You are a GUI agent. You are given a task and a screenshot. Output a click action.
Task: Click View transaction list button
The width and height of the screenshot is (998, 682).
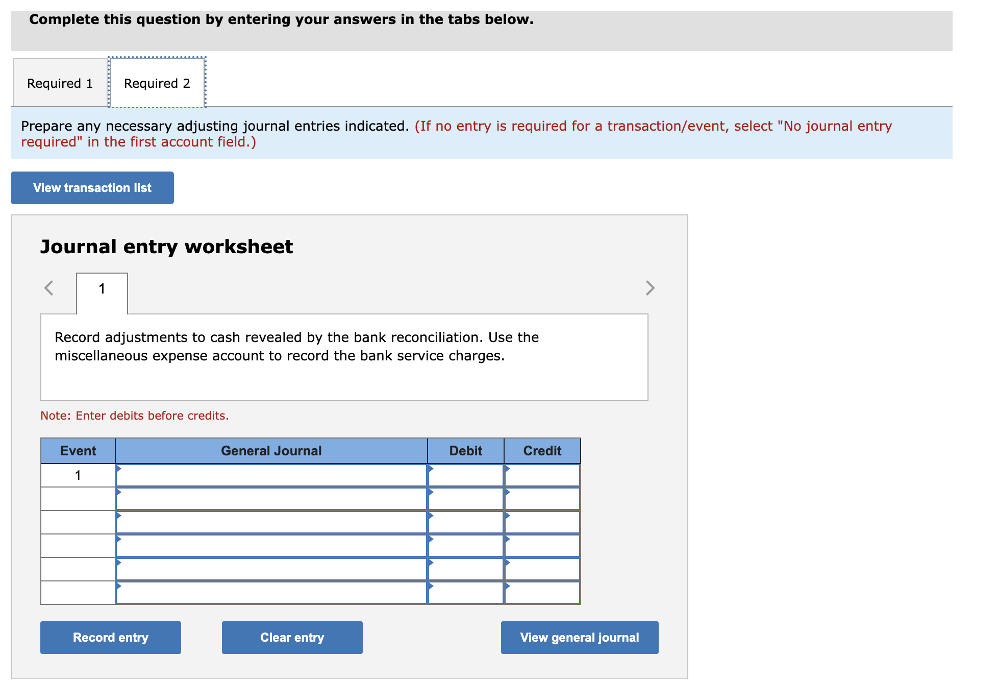point(92,188)
